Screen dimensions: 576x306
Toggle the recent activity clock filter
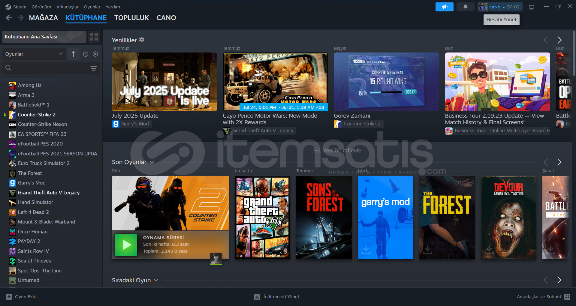pos(86,54)
